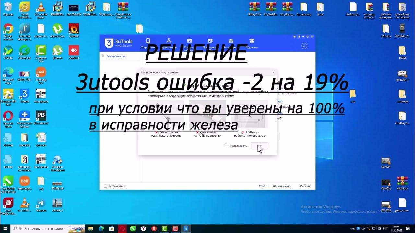Click the V2.51 version label

click(262, 186)
